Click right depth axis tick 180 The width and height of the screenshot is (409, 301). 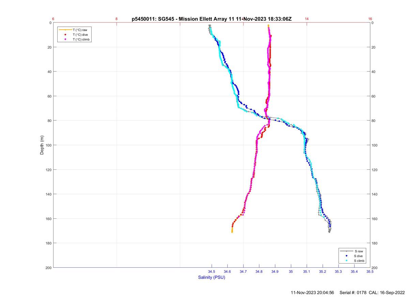(375, 243)
